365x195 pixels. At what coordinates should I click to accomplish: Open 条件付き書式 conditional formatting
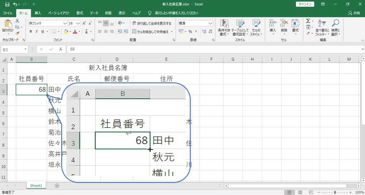[224, 28]
